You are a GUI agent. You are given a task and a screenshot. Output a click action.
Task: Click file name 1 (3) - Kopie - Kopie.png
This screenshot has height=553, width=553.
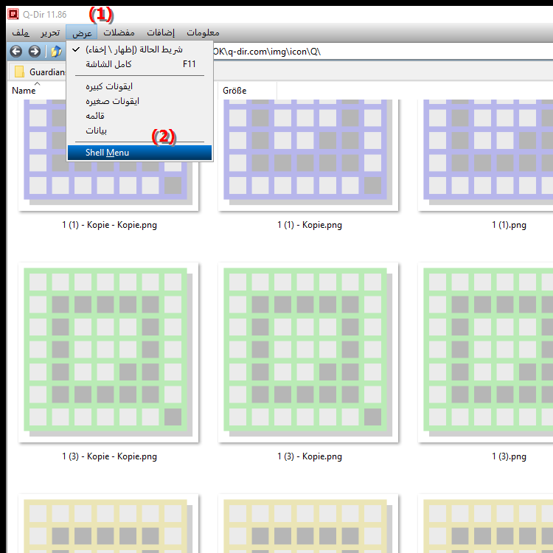[x=109, y=456]
